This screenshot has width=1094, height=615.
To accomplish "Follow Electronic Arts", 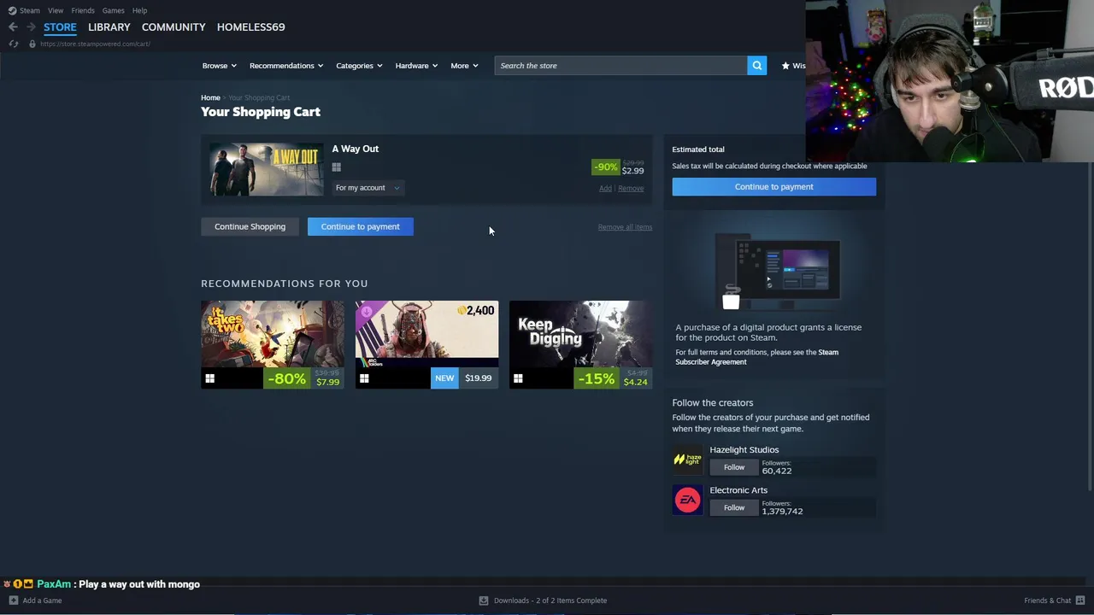I will [x=734, y=507].
